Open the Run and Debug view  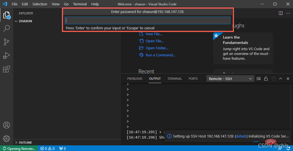tap(6, 55)
